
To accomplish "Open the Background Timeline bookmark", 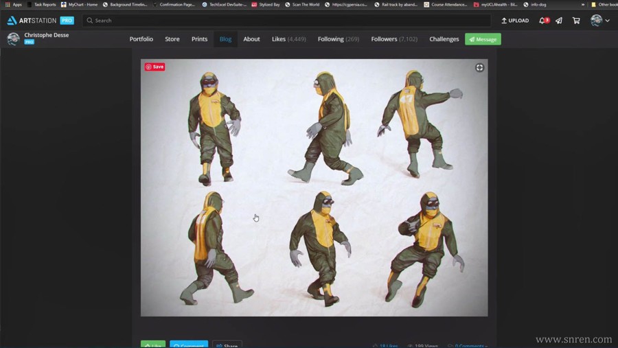I will [x=125, y=4].
